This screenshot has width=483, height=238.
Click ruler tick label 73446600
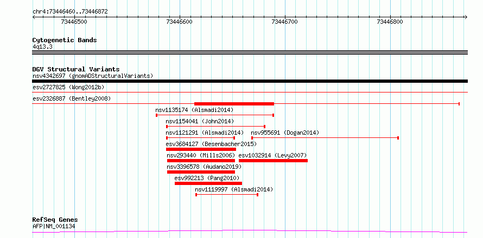pyautogui.click(x=179, y=22)
